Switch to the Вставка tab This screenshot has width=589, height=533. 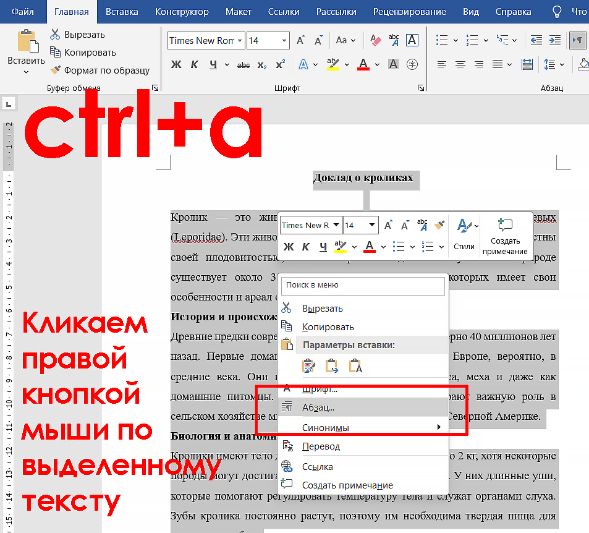(x=122, y=12)
